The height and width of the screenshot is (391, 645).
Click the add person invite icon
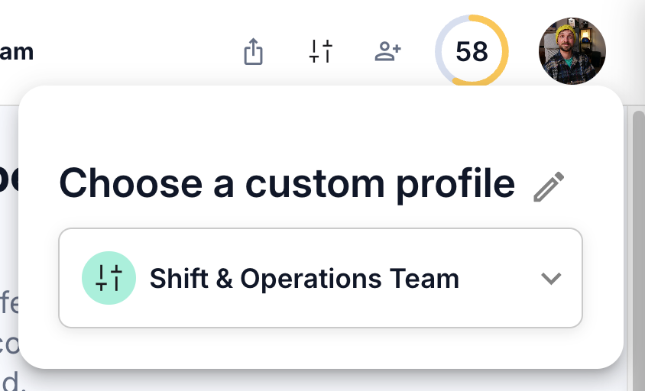tap(387, 51)
